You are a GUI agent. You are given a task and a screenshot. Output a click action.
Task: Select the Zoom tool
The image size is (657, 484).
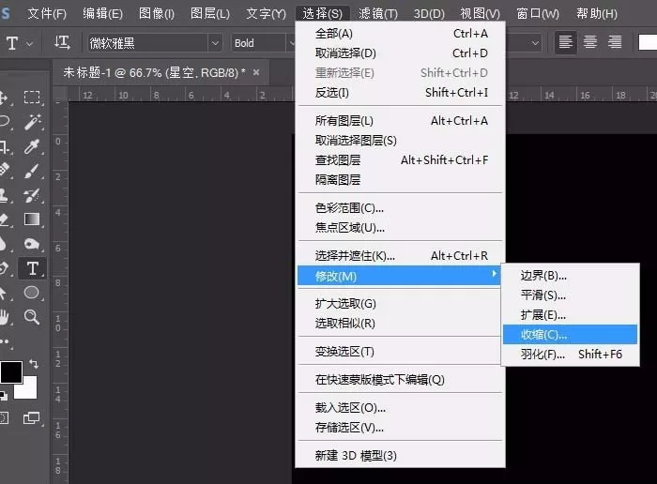coord(32,317)
